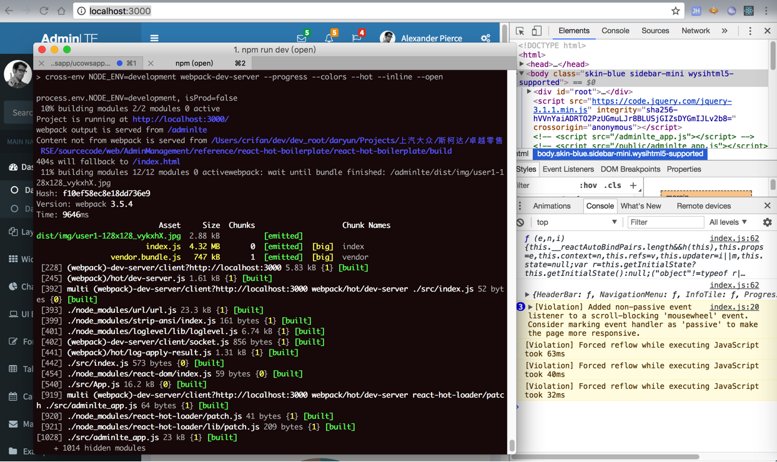This screenshot has width=777, height=462.
Task: Toggle the device toolbar icon
Action: (537, 31)
